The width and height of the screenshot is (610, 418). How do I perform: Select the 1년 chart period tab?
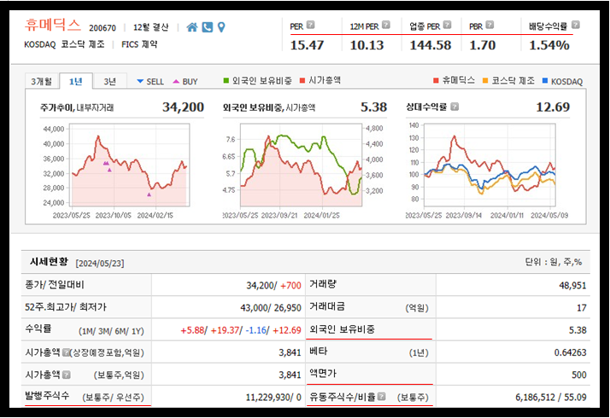[76, 81]
